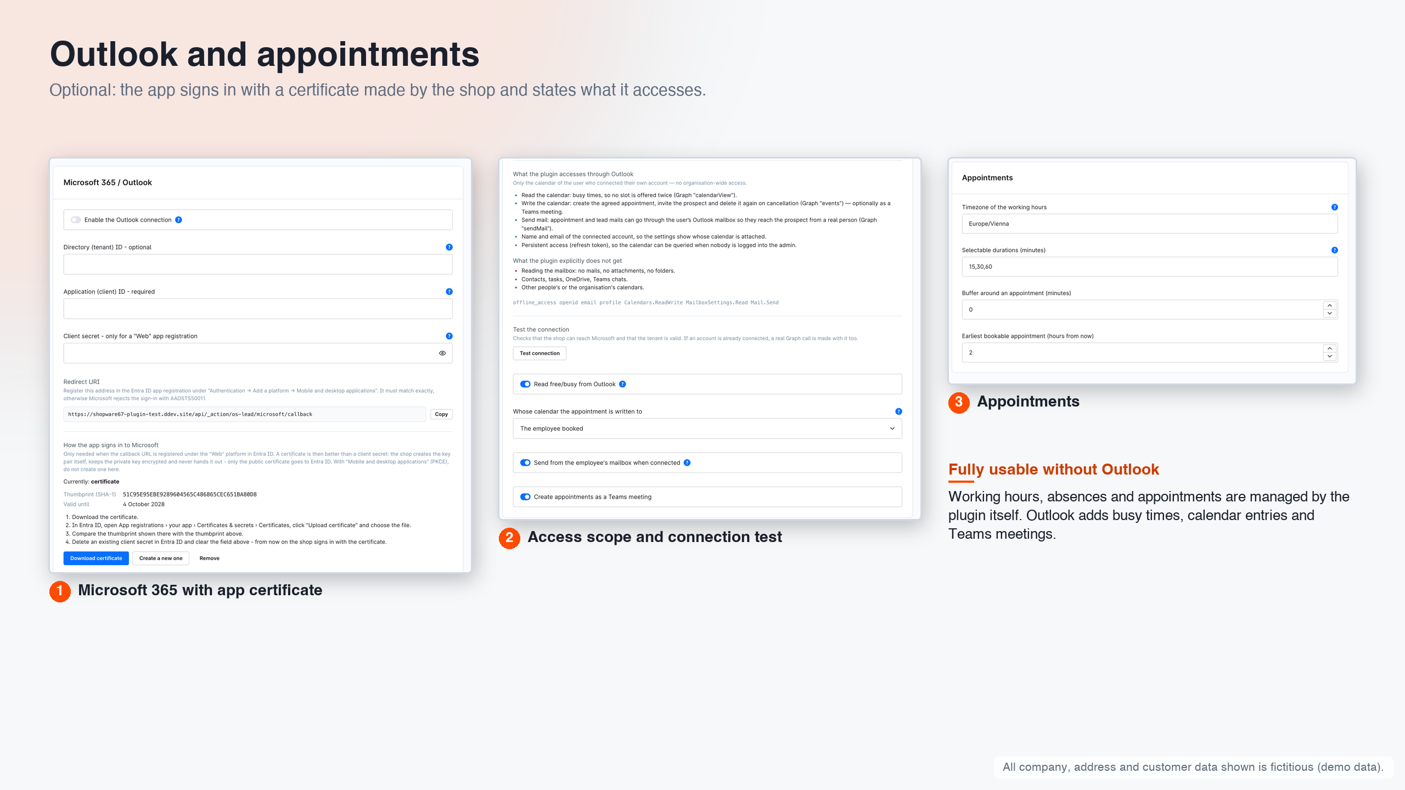Image resolution: width=1405 pixels, height=790 pixels.
Task: Open help for Timezone of the working hours
Action: pyautogui.click(x=1335, y=207)
